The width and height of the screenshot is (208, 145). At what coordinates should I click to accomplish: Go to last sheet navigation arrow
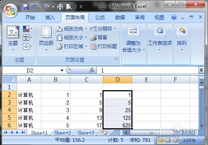point(23,133)
